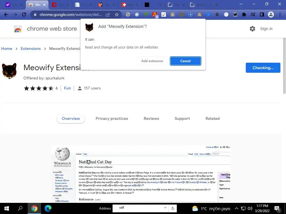Open the Fun category link
Screen dimensions: 286x214
tap(67, 88)
